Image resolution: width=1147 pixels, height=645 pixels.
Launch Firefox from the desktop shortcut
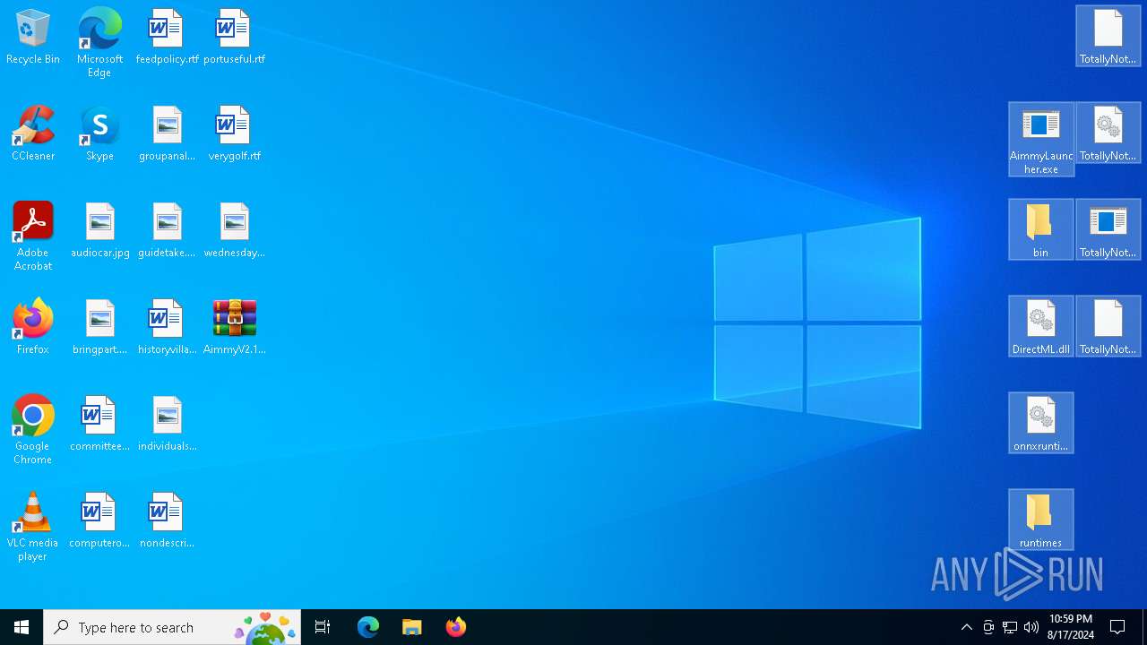click(x=33, y=328)
